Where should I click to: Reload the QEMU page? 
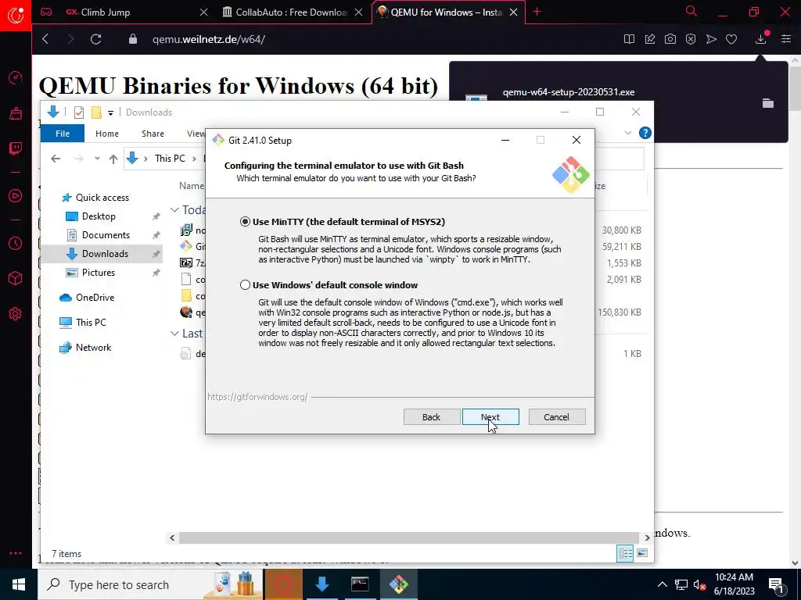(x=95, y=39)
